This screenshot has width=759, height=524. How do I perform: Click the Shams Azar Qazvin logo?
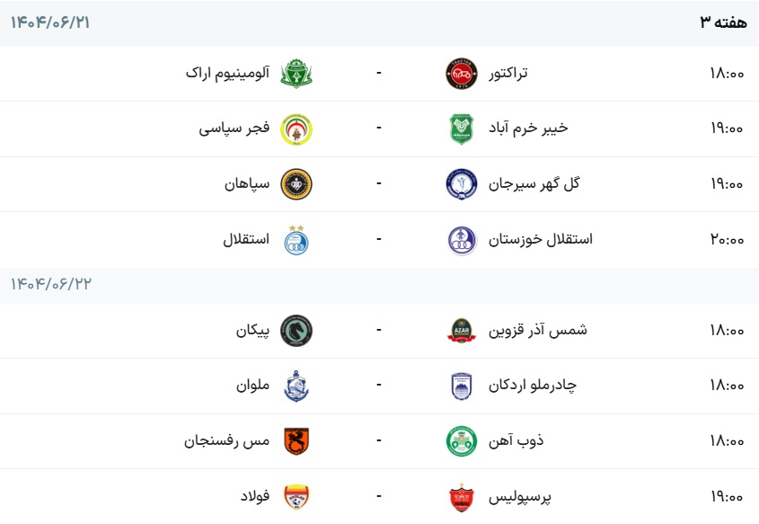coord(463,331)
